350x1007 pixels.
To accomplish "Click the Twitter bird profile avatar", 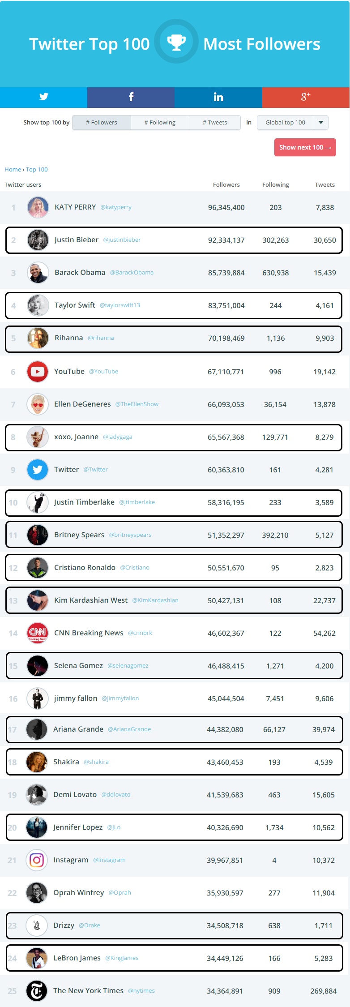I will tap(38, 470).
